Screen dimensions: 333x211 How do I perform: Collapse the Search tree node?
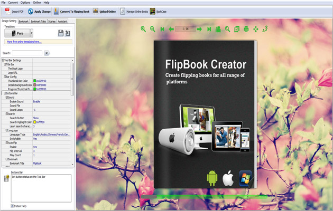[6, 114]
